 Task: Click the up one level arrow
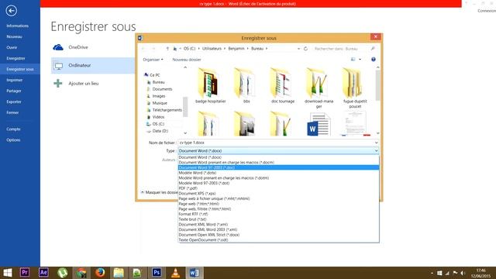point(167,49)
